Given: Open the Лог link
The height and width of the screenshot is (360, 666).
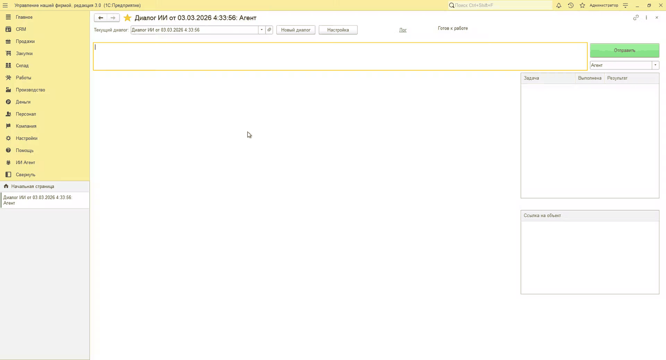Looking at the screenshot, I should (x=403, y=30).
